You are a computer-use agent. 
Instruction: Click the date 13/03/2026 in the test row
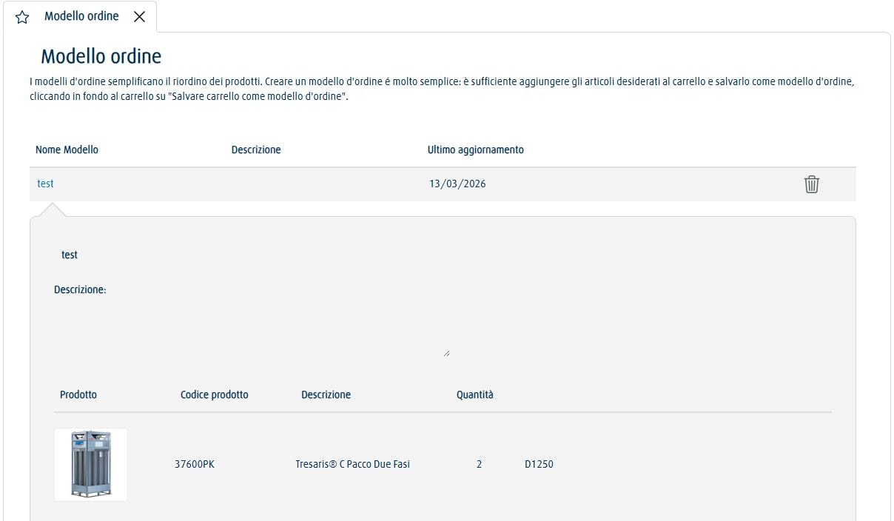(x=457, y=184)
